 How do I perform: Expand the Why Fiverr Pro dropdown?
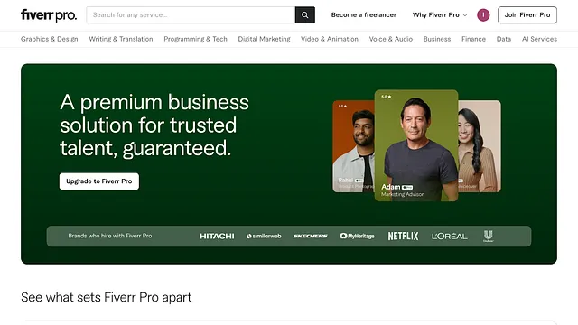point(440,15)
